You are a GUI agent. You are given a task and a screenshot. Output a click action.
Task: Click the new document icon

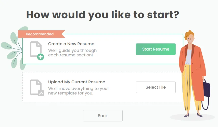[x=36, y=49]
